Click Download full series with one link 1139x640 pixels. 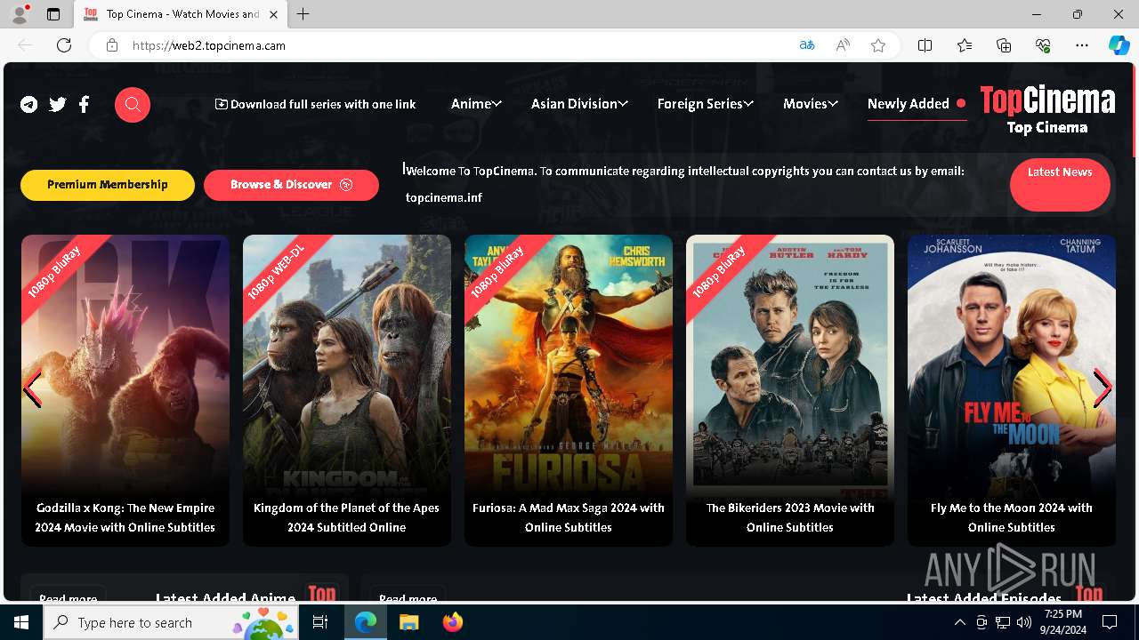coord(315,104)
